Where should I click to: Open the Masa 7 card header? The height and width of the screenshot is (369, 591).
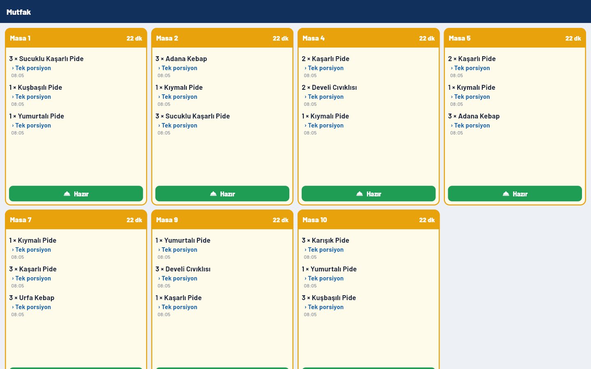[x=76, y=220]
